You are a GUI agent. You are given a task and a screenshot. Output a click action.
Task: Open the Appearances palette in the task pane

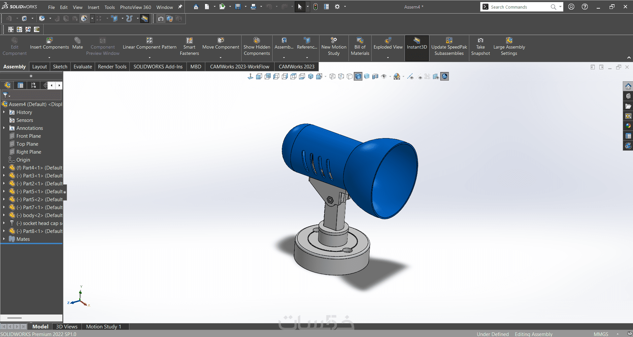click(628, 126)
